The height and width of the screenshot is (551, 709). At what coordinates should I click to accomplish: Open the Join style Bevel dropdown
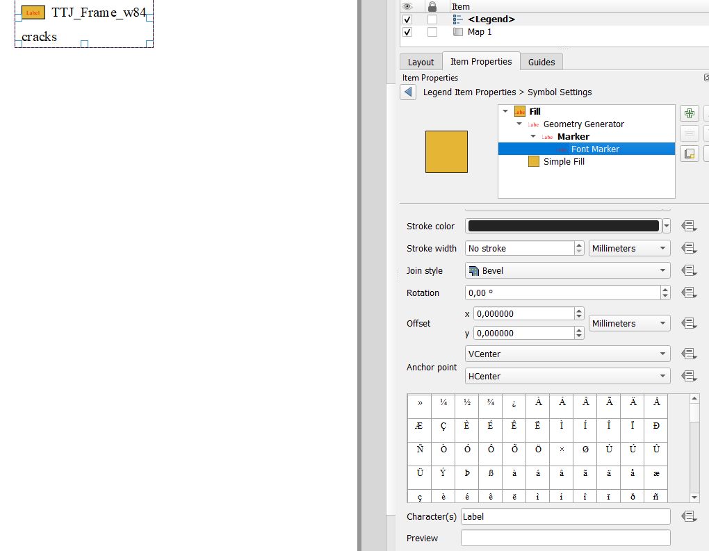click(x=567, y=270)
